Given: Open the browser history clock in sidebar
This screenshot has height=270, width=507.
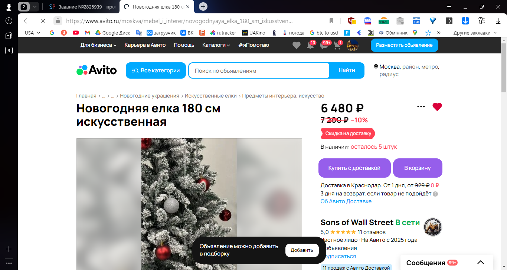Looking at the screenshot, I should click(9, 21).
